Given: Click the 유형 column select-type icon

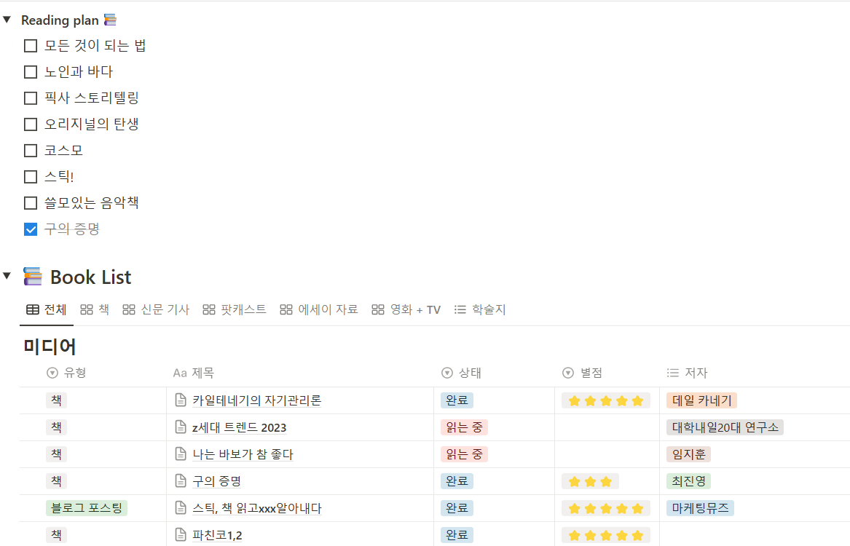Looking at the screenshot, I should [52, 373].
